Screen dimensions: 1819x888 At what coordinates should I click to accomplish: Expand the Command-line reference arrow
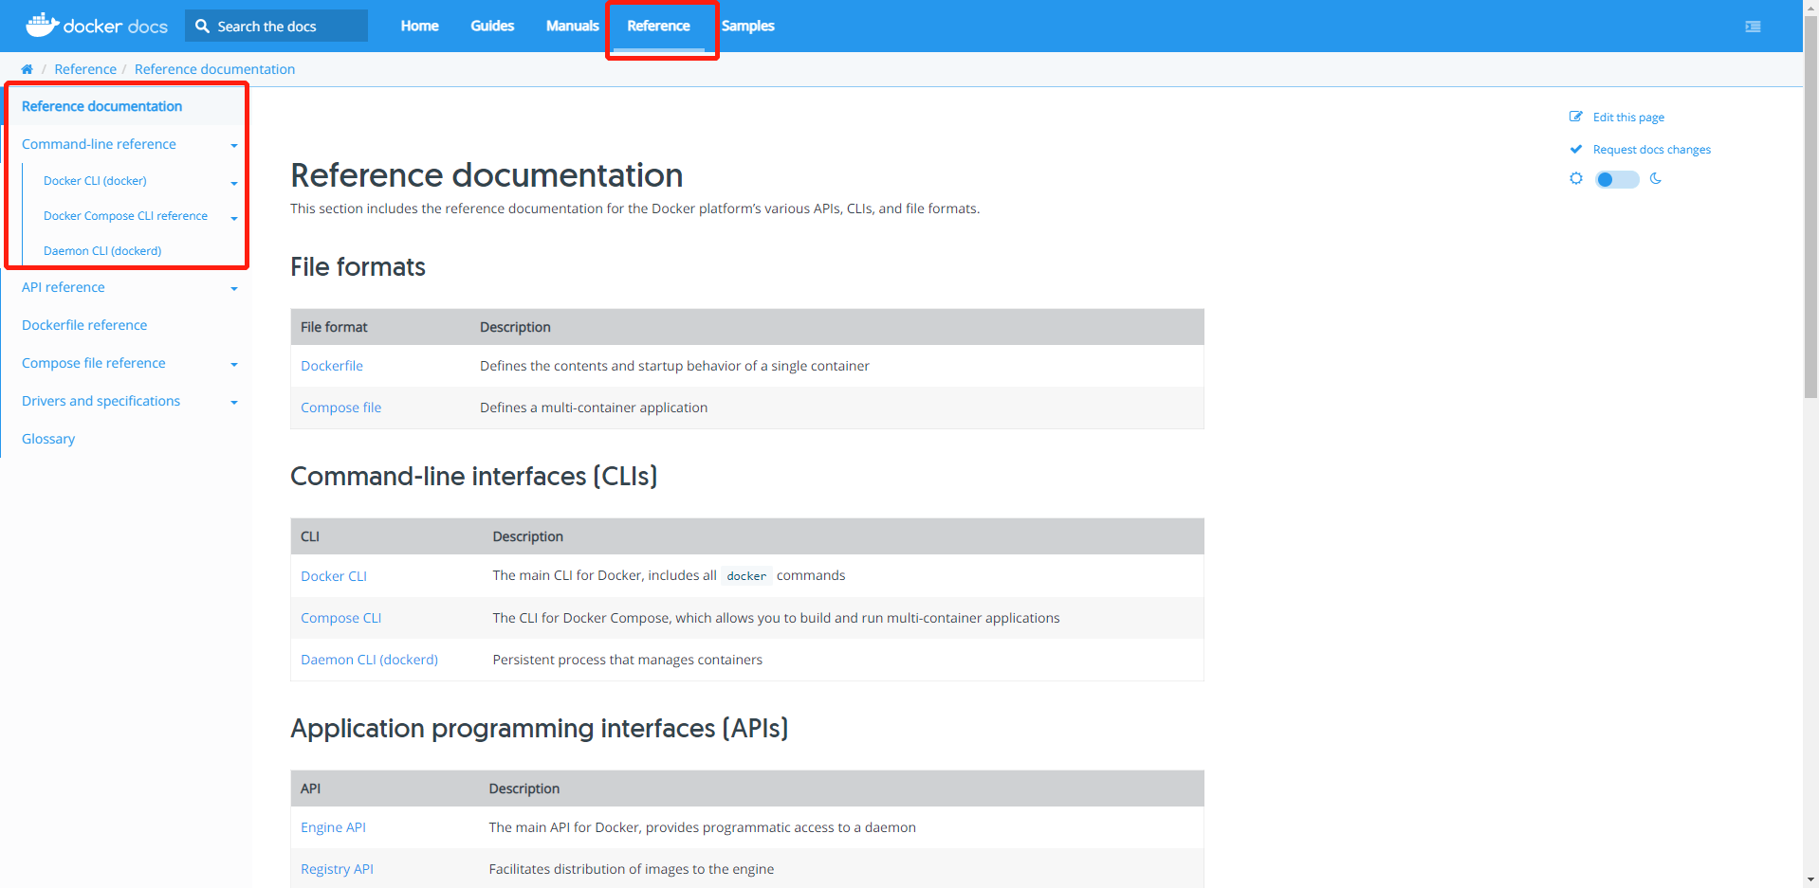pyautogui.click(x=234, y=145)
